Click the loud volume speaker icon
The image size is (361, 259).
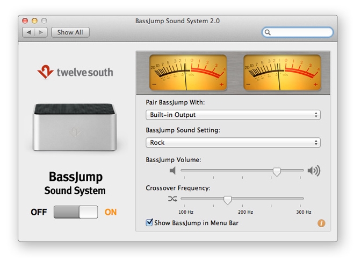point(314,171)
